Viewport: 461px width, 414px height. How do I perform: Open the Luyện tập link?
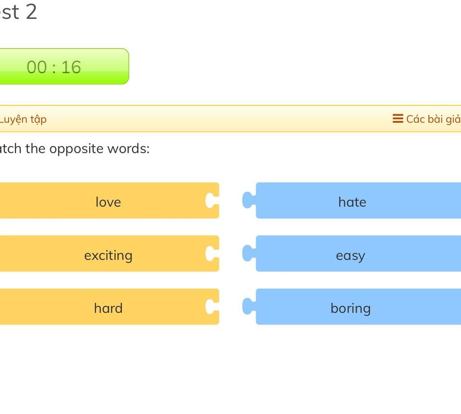(23, 120)
